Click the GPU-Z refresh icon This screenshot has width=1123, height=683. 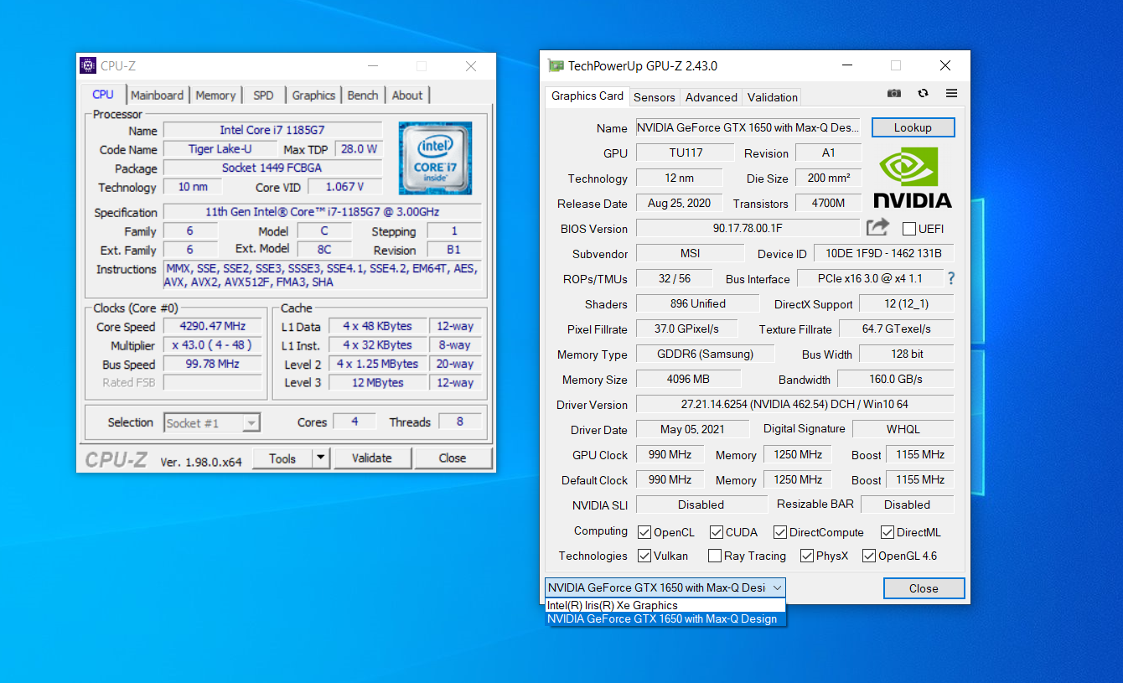click(x=923, y=93)
